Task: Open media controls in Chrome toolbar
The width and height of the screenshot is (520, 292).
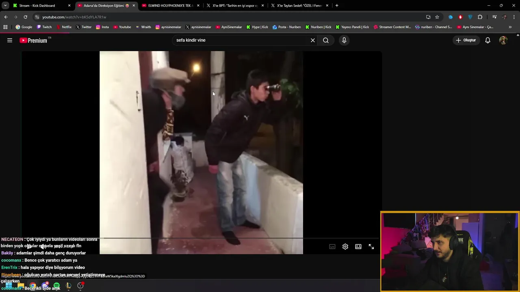Action: click(494, 17)
